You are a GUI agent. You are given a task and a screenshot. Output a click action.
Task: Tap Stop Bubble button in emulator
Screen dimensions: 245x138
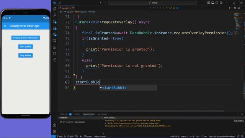26,55
